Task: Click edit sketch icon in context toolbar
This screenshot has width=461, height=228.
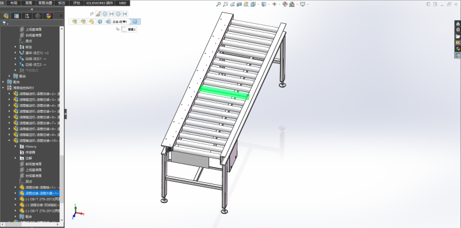Action: (x=98, y=14)
